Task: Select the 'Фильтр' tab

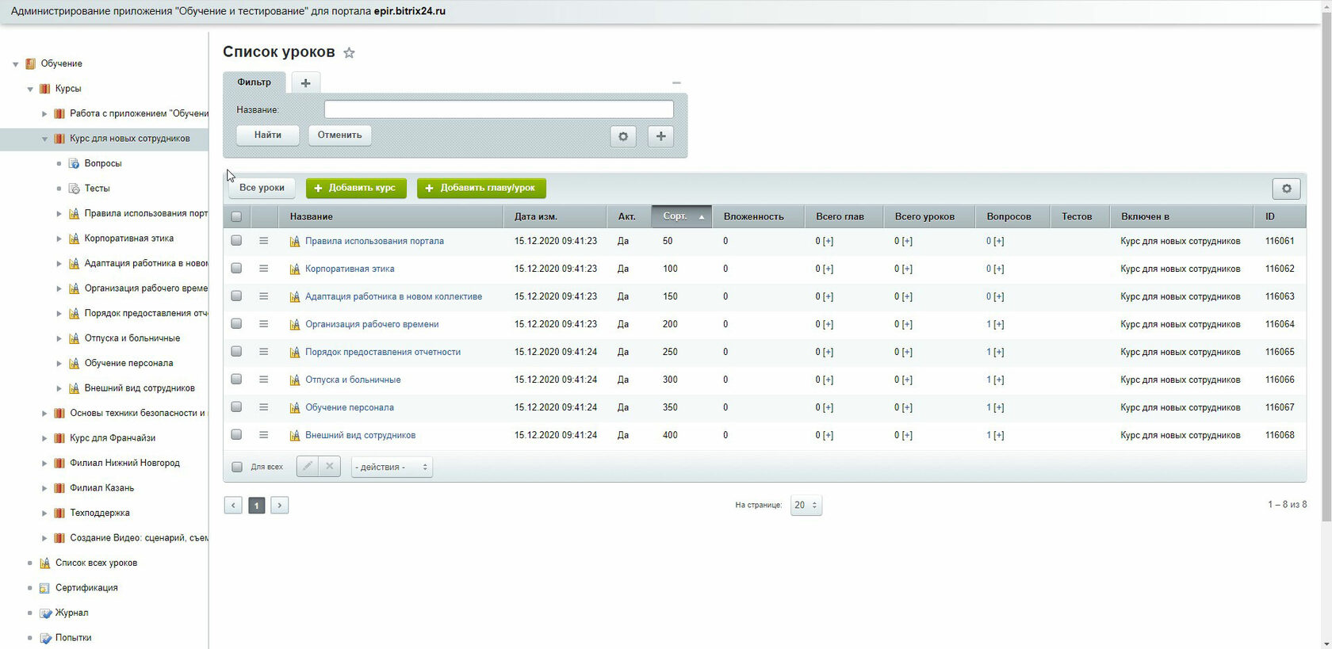Action: tap(255, 82)
